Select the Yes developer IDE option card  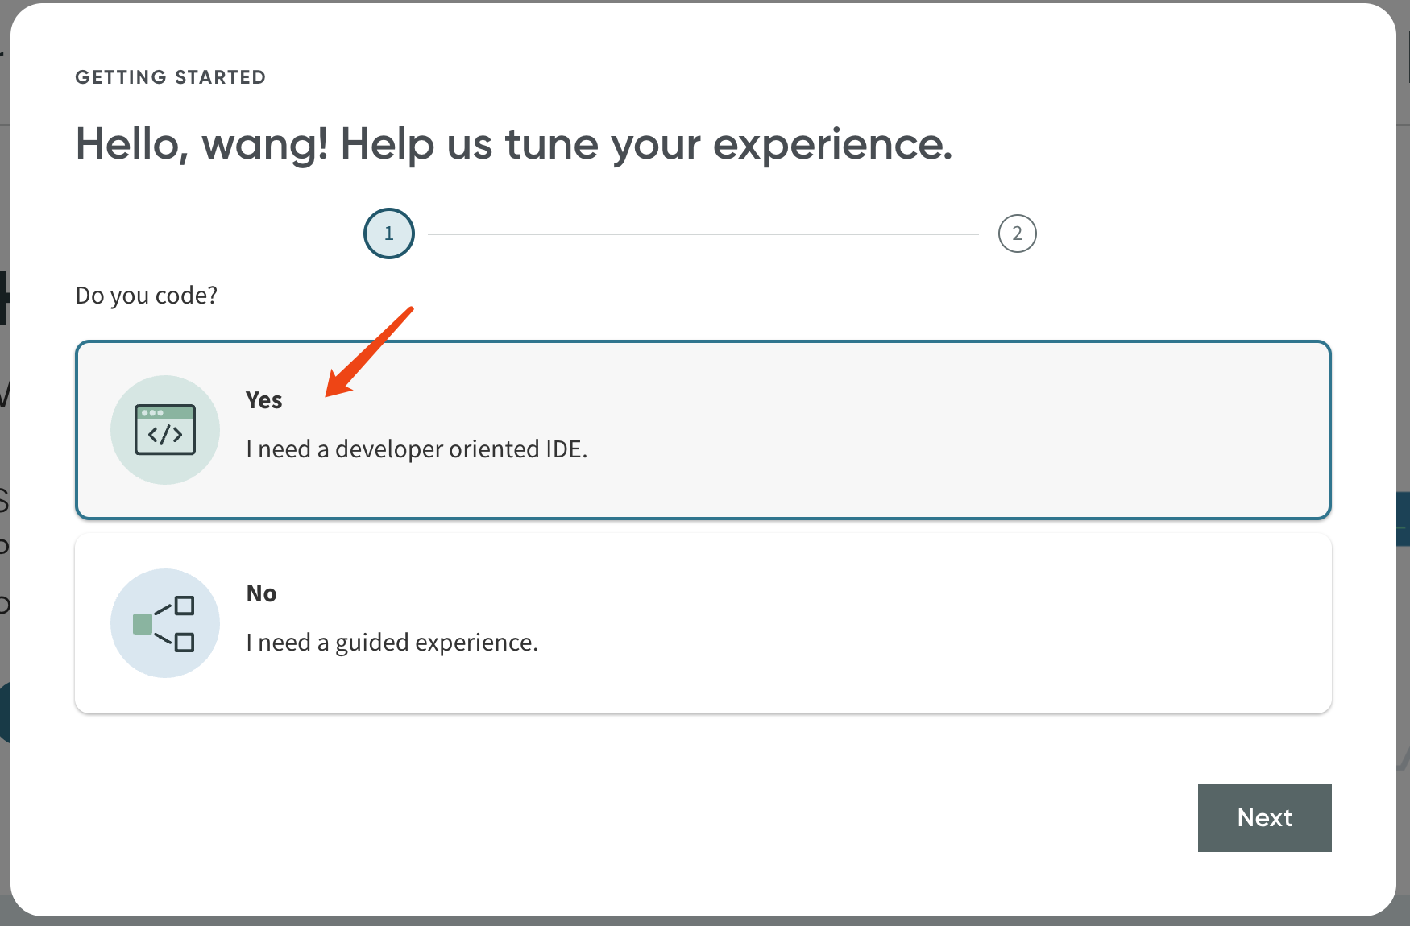coord(806,430)
